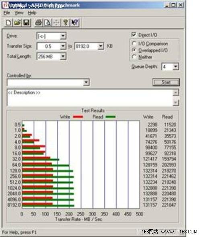Expand the Queue Depth dropdown
This screenshot has height=237, width=201.
pos(176,67)
